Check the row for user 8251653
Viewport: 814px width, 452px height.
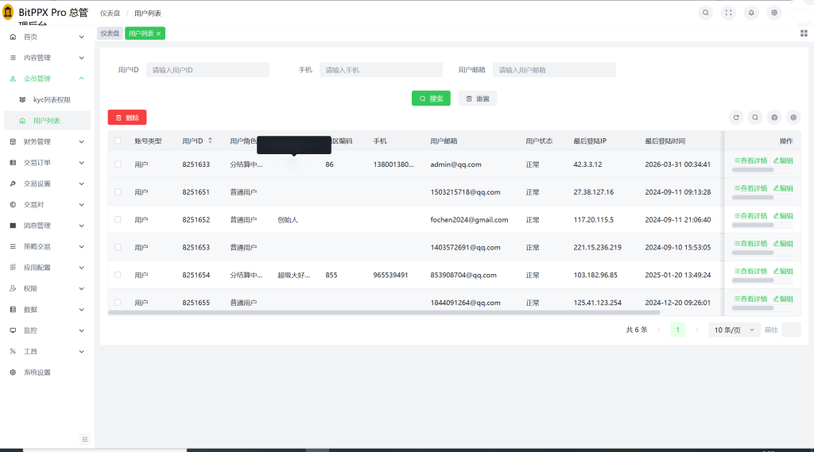[x=118, y=247]
